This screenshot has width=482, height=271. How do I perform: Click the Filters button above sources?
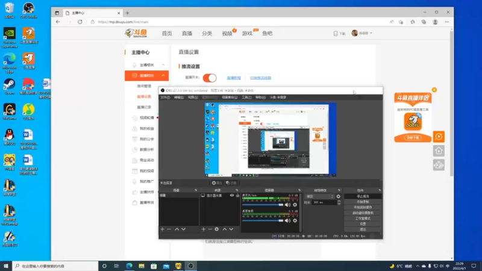pos(231,183)
